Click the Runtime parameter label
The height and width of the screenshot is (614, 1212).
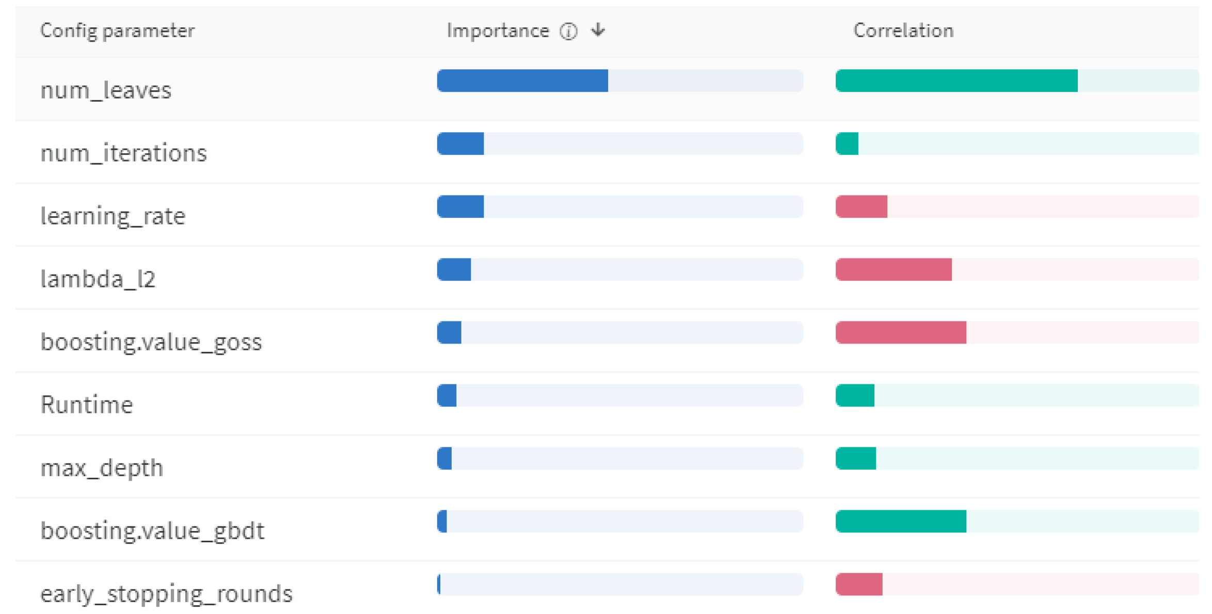coord(87,405)
